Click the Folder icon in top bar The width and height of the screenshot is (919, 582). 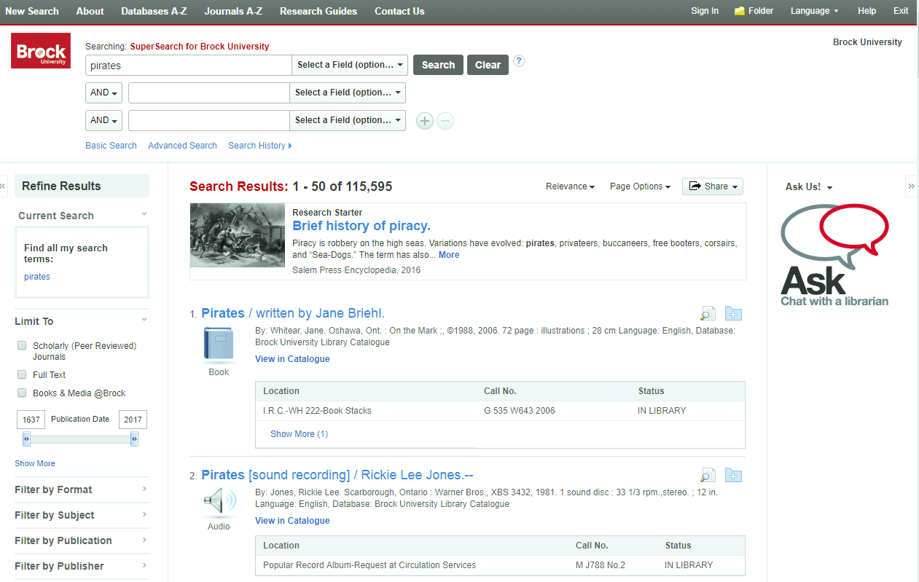740,11
